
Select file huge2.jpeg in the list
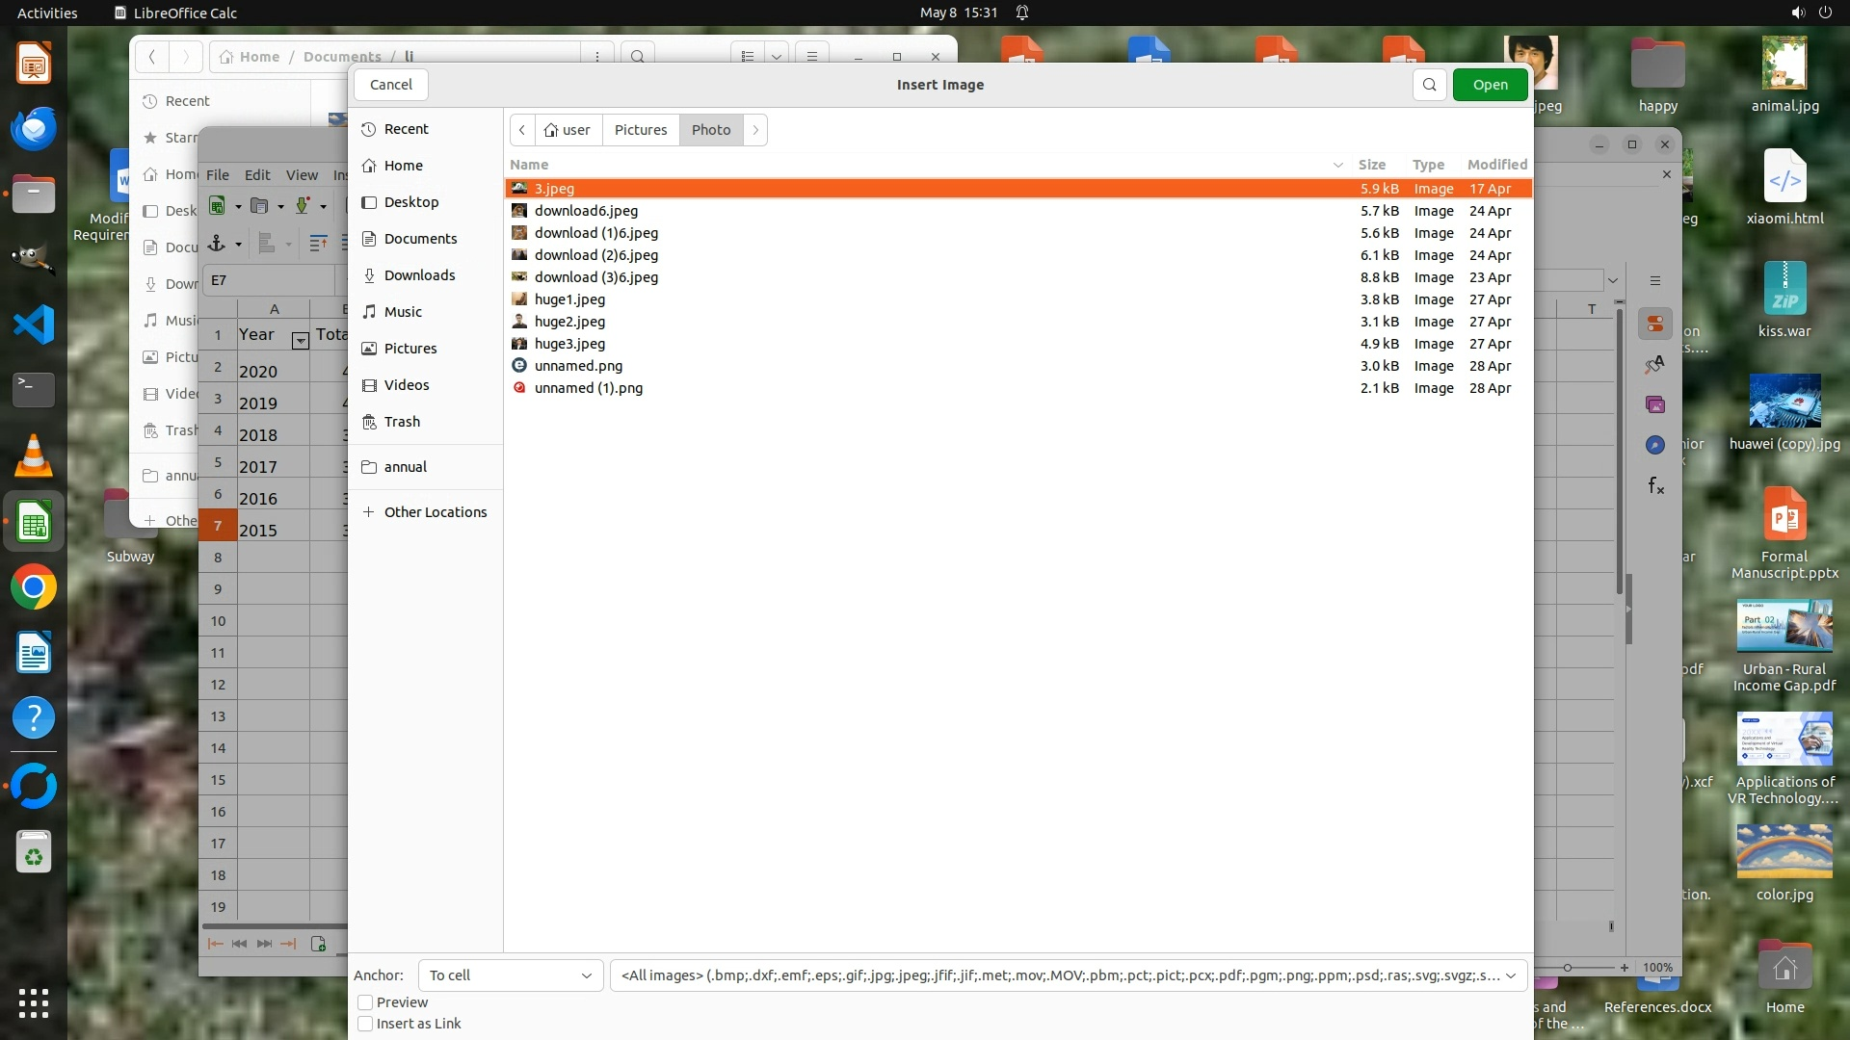click(569, 322)
